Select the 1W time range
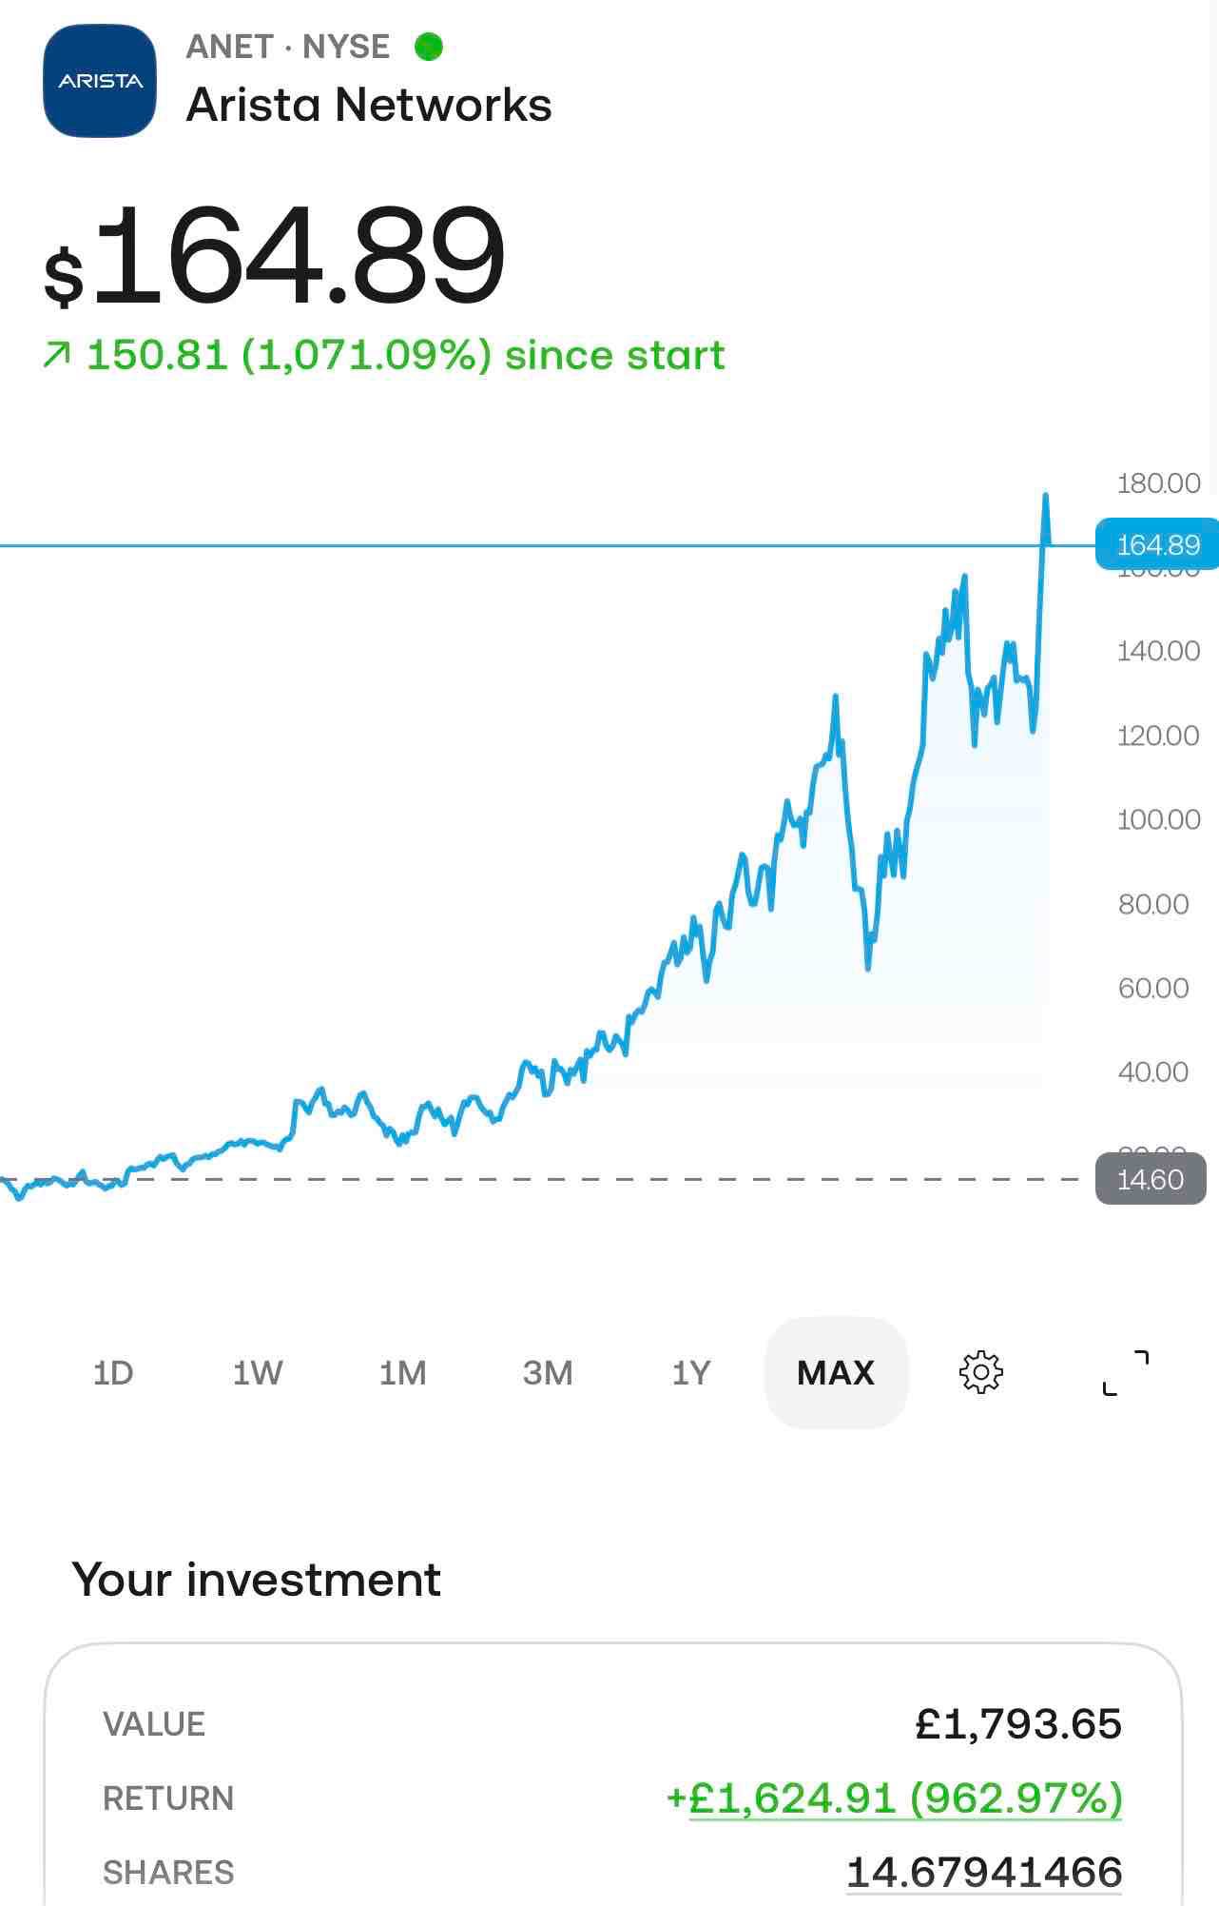The image size is (1219, 1906). tap(258, 1373)
